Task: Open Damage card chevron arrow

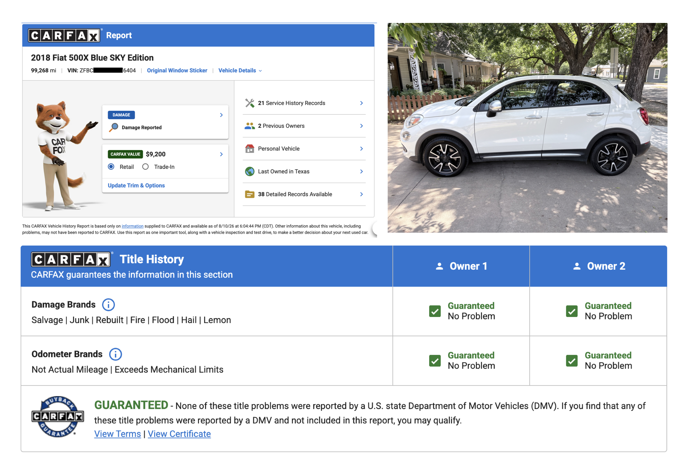Action: tap(221, 115)
